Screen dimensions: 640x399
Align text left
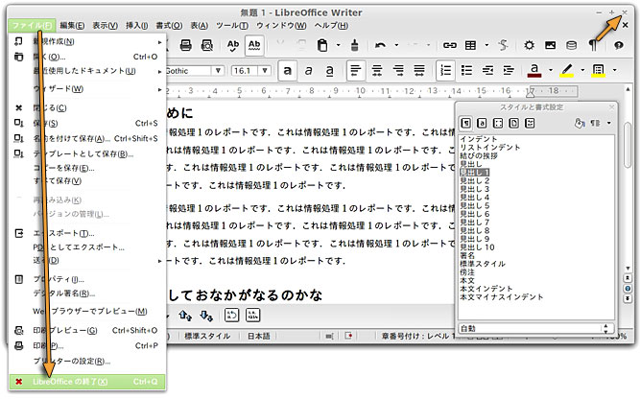[x=356, y=71]
